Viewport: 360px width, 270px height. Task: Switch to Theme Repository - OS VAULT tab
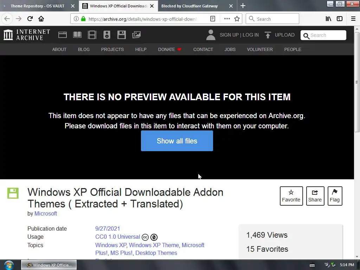[37, 6]
